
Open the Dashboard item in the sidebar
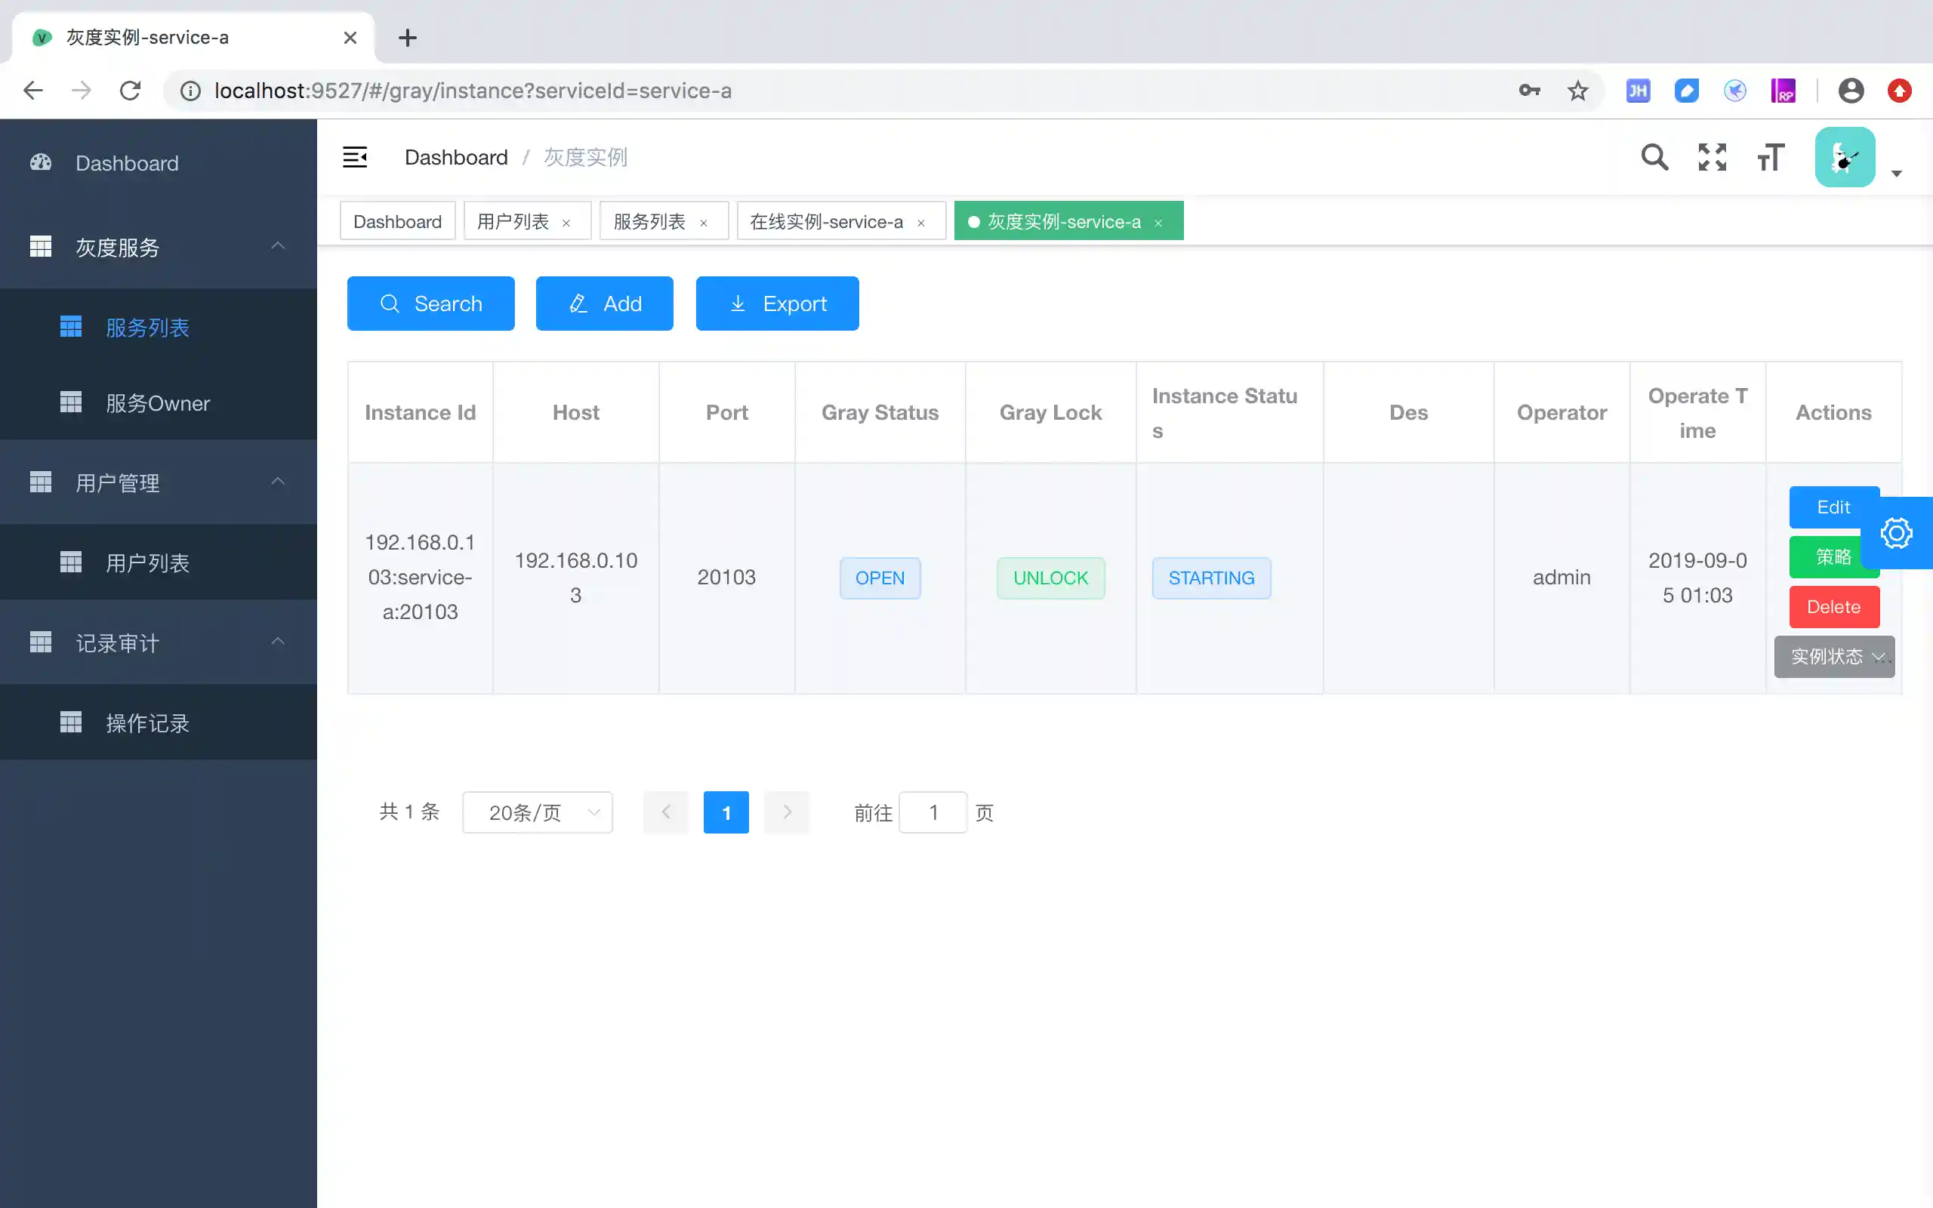[127, 163]
